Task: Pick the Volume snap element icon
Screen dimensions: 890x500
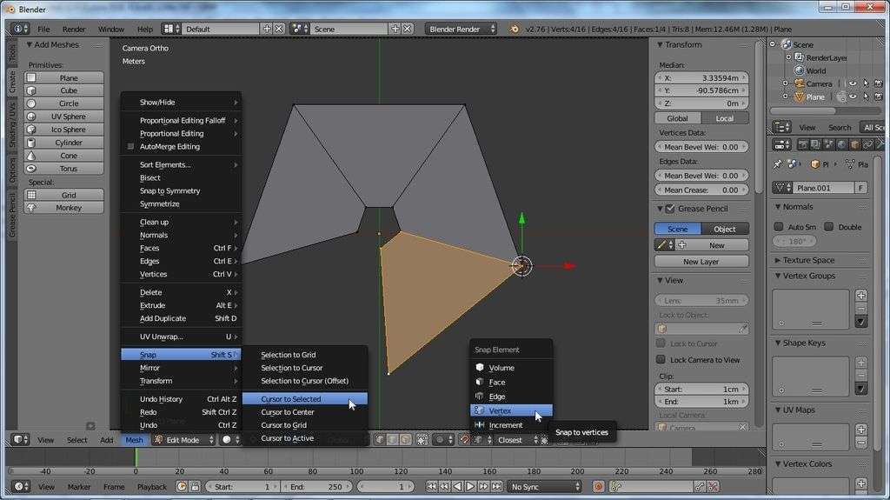Action: click(479, 368)
